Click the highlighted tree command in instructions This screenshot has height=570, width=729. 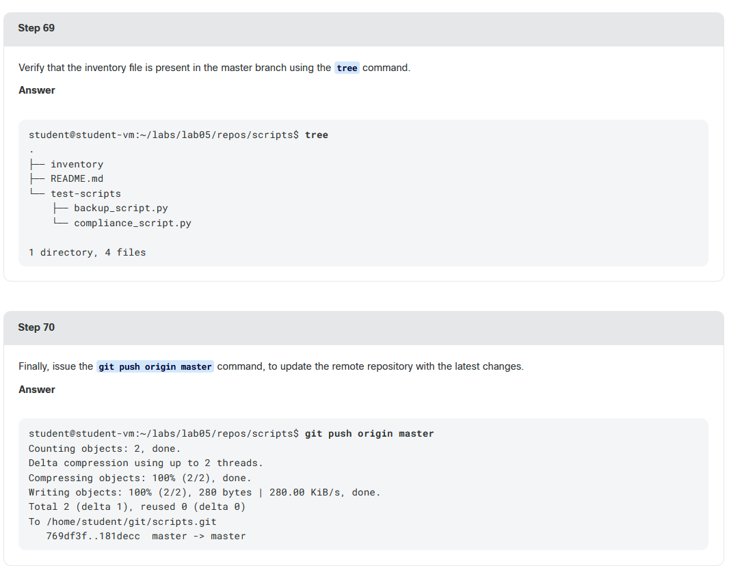(x=347, y=68)
